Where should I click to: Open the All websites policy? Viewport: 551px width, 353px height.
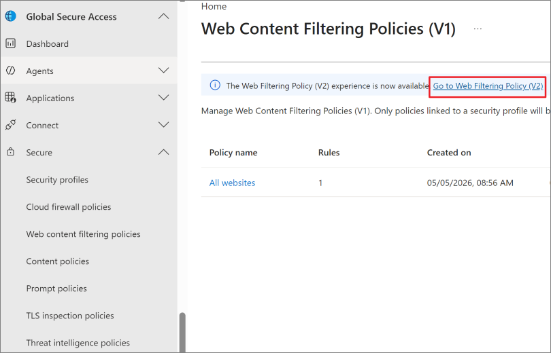pos(232,183)
